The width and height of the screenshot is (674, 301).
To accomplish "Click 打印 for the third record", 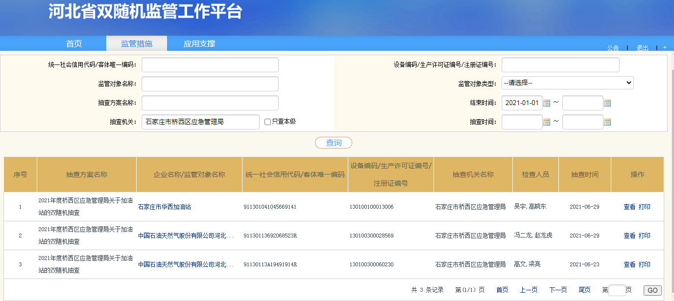I will point(645,265).
